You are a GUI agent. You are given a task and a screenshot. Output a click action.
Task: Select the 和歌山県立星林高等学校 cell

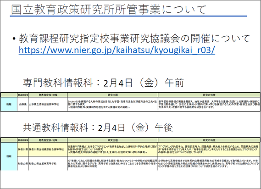click(x=48, y=163)
